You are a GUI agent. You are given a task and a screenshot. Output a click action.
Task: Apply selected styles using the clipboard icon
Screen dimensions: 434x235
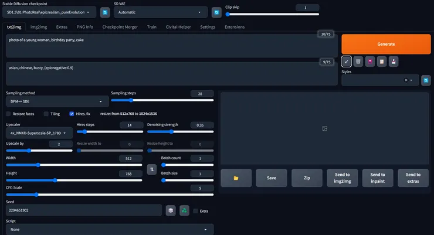[382, 62]
